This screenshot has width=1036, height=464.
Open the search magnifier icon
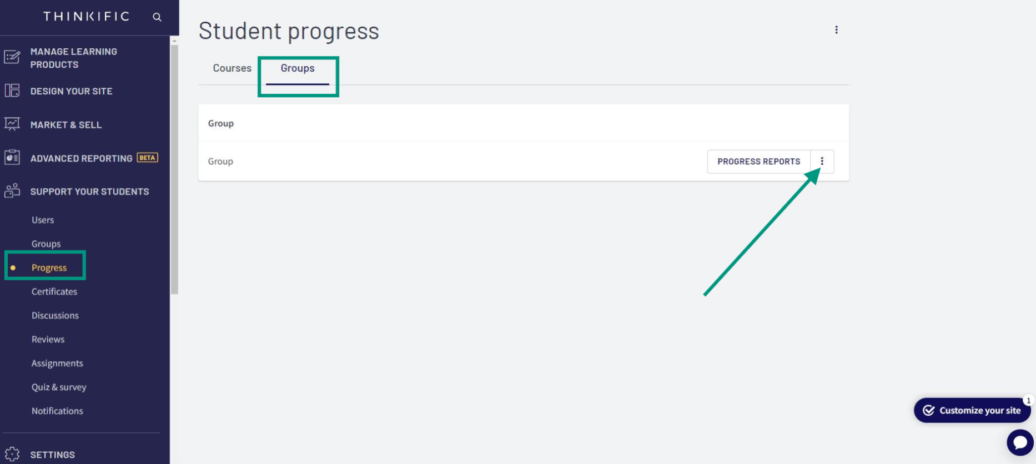[x=157, y=17]
